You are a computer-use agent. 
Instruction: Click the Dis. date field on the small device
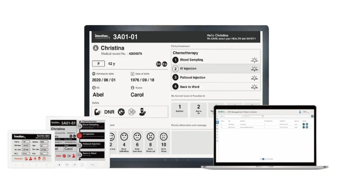coord(44,149)
